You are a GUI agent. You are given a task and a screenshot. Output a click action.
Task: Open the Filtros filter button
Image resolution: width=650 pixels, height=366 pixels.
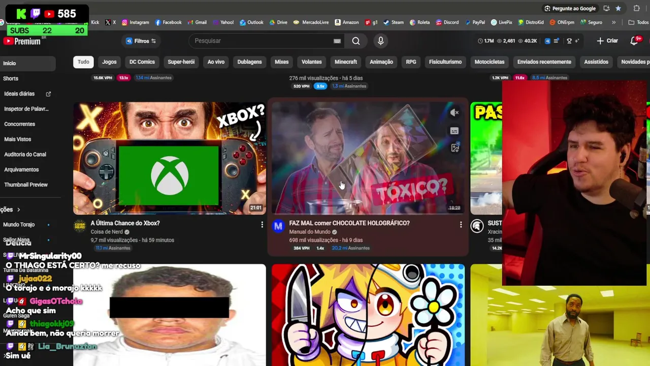click(x=141, y=41)
